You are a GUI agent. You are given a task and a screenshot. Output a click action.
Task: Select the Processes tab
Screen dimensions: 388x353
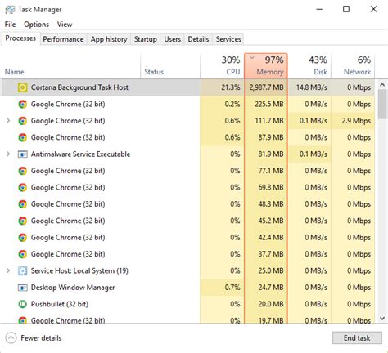click(x=20, y=38)
